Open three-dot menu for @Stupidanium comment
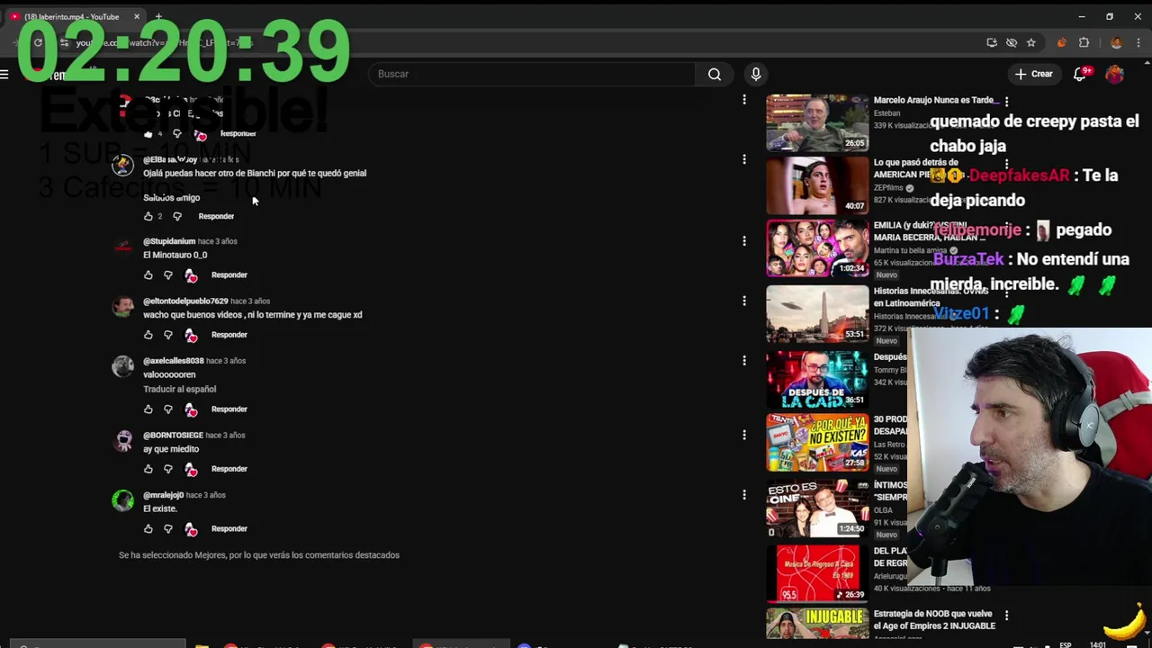The image size is (1152, 648). coord(744,240)
